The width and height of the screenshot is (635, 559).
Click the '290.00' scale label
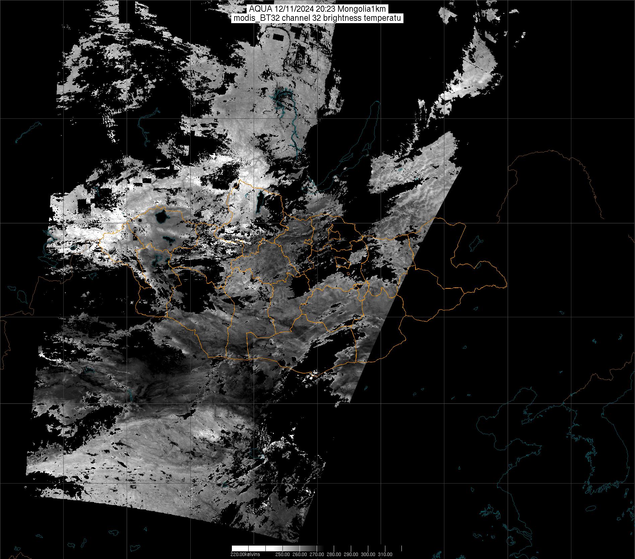pyautogui.click(x=351, y=554)
